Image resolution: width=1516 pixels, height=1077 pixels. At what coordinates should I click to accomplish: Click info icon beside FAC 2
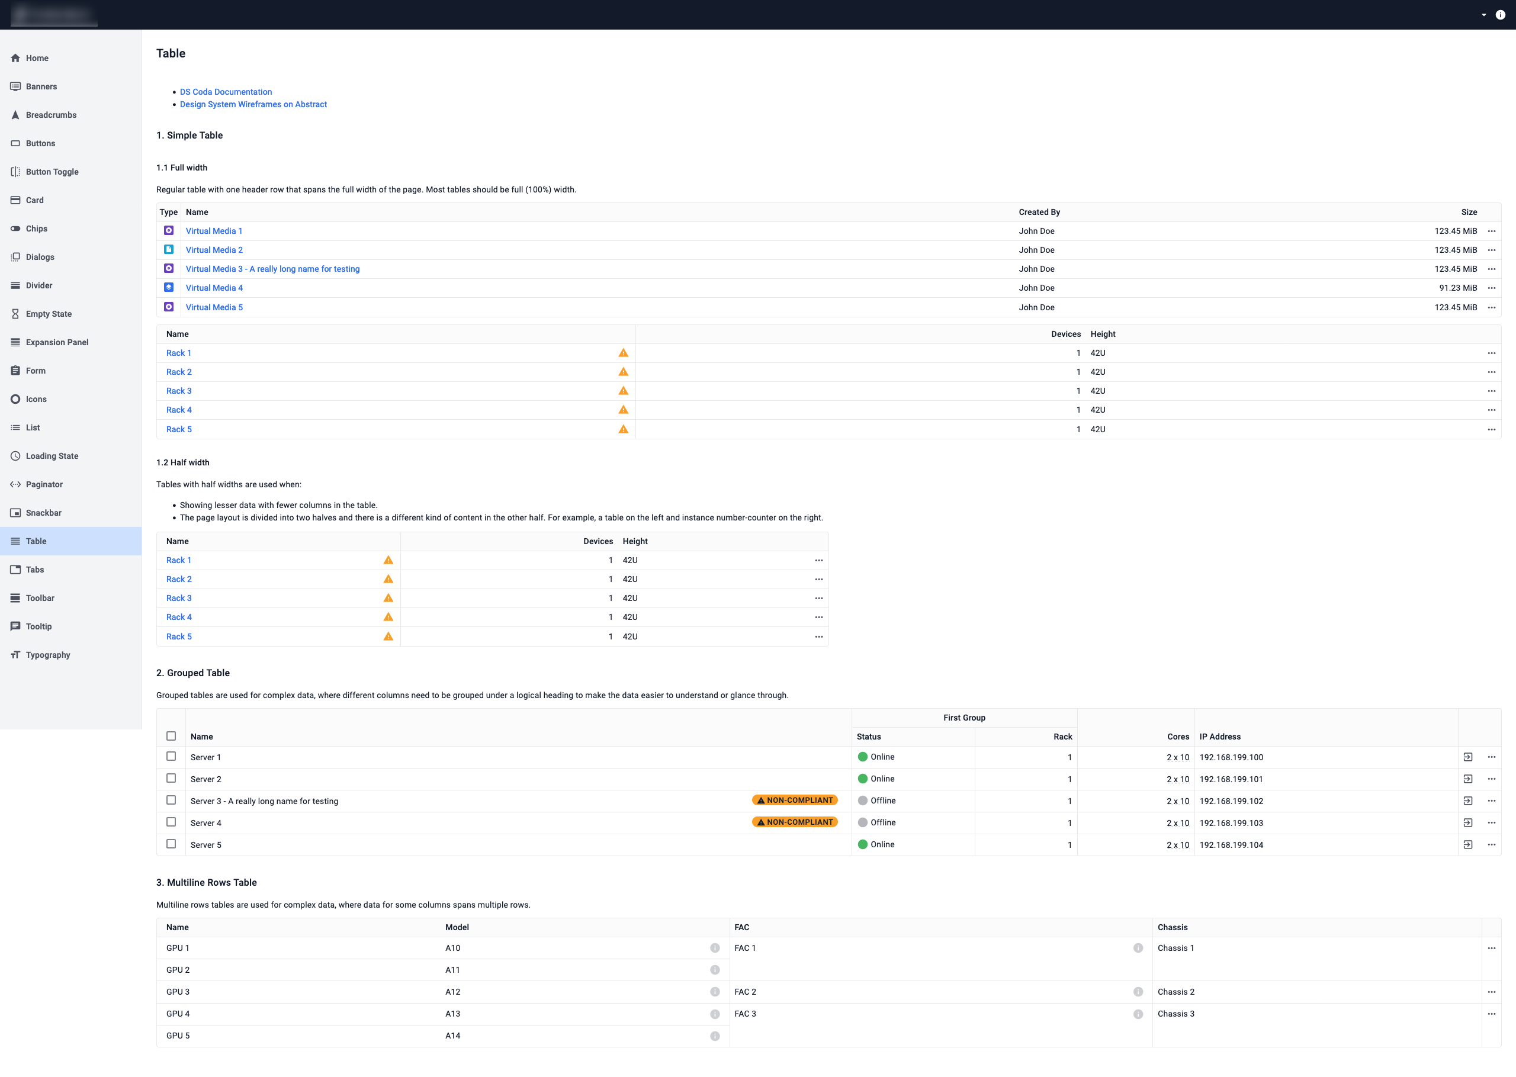(x=1138, y=992)
